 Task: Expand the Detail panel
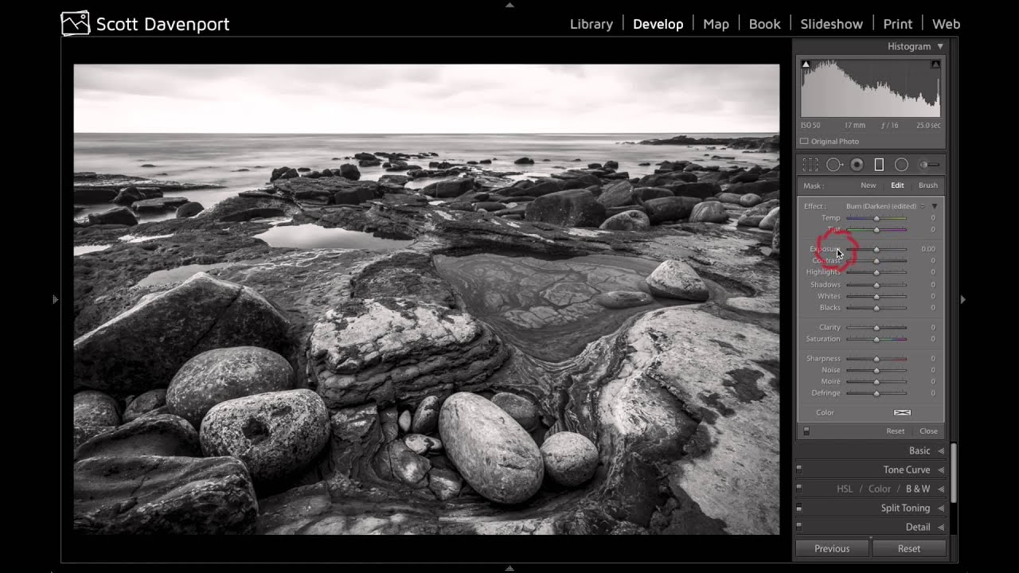941,527
